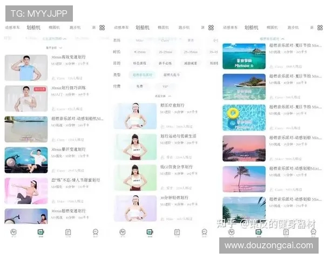The width and height of the screenshot is (324, 259).
Task: Open the 30min高效变速划行 course title
Action: (69, 57)
